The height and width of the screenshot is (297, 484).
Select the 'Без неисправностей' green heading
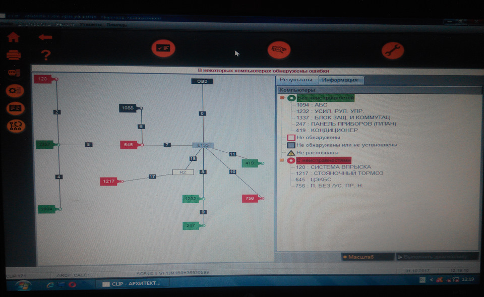[325, 98]
